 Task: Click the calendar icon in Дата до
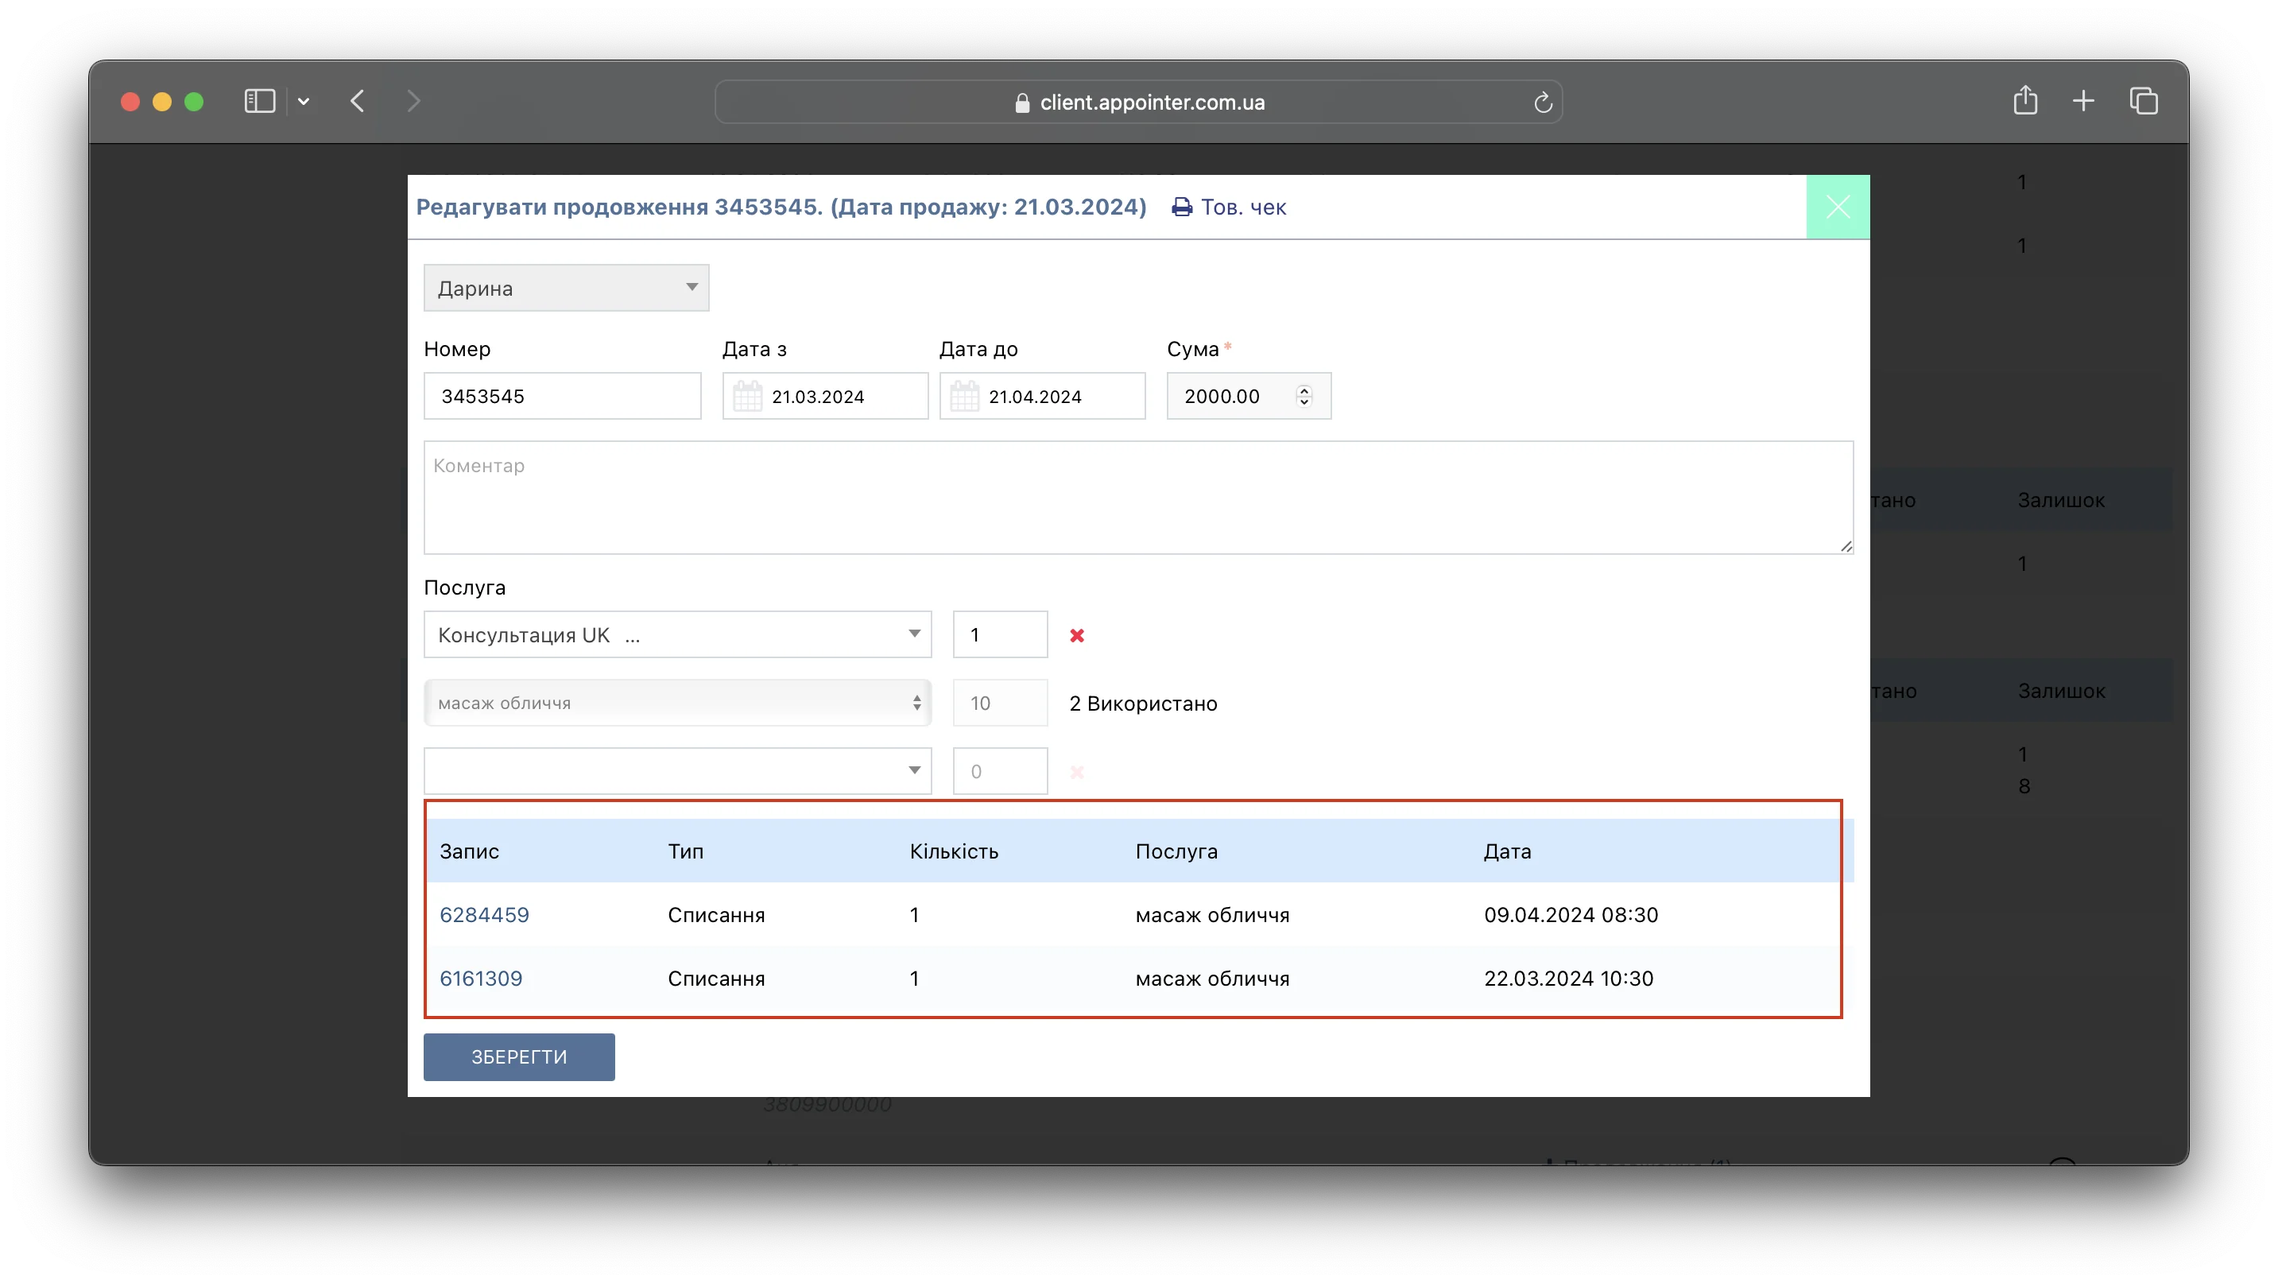click(965, 396)
